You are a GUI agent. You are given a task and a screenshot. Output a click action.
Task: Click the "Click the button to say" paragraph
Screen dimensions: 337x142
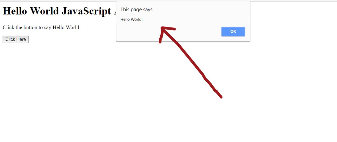point(41,27)
